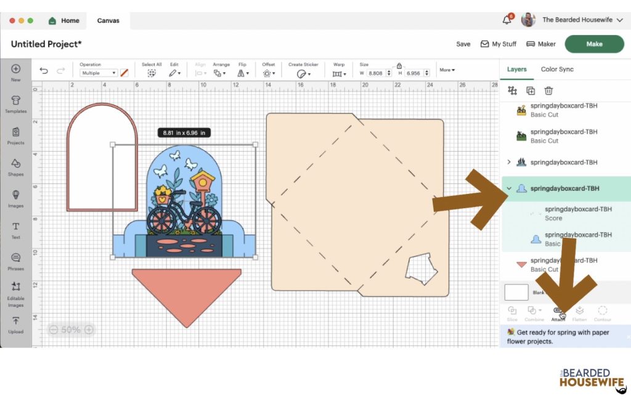
Task: Delete selected layer with the trash icon
Action: [x=548, y=91]
